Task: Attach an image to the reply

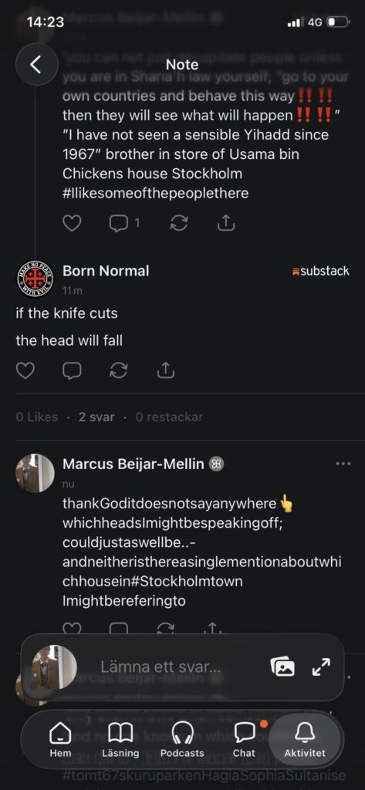Action: (x=282, y=667)
